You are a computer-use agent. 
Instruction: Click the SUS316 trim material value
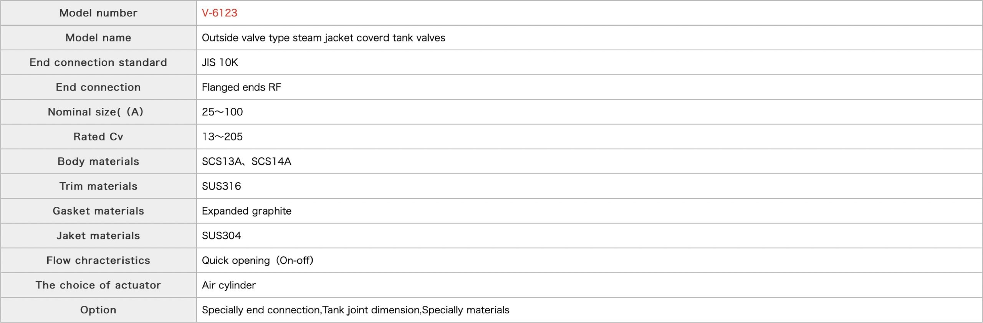pyautogui.click(x=222, y=186)
